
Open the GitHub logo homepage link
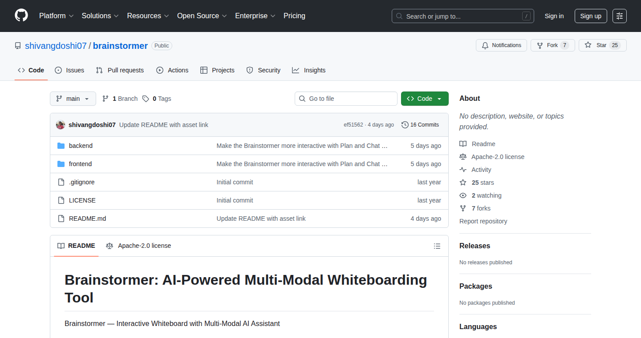pyautogui.click(x=21, y=16)
